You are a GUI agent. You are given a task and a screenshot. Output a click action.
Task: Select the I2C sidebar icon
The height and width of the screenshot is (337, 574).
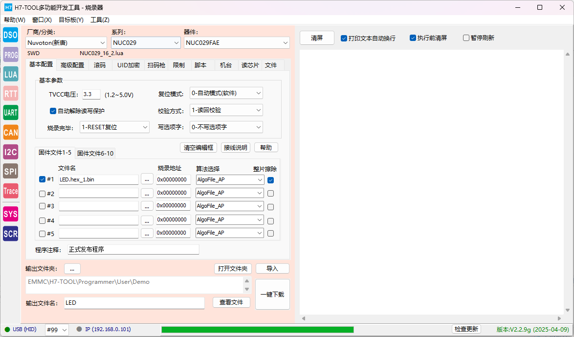(11, 152)
